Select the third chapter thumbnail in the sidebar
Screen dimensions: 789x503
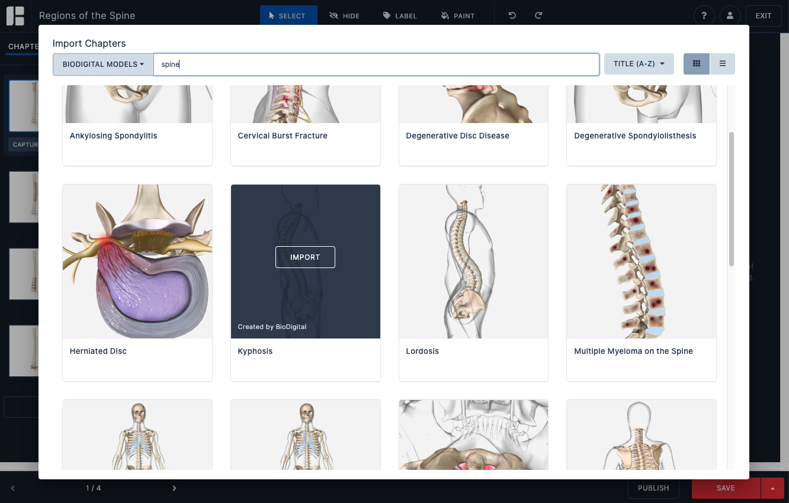24,274
